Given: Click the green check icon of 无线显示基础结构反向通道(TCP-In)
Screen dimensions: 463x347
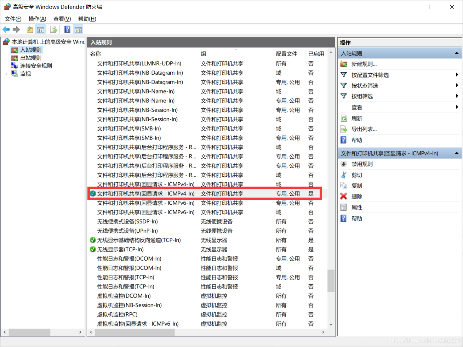Looking at the screenshot, I should click(x=93, y=240).
